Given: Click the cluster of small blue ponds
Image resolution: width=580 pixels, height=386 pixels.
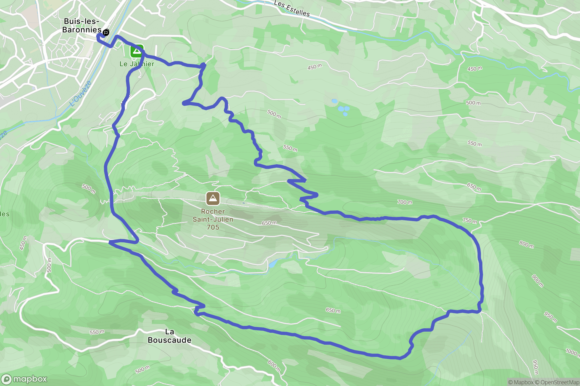Looking at the screenshot, I should coord(342,108).
